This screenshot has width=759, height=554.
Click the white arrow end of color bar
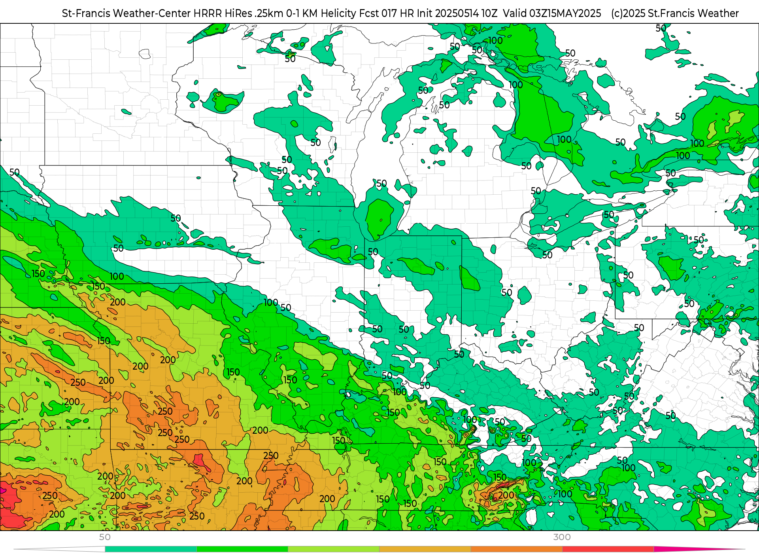[x=59, y=549]
